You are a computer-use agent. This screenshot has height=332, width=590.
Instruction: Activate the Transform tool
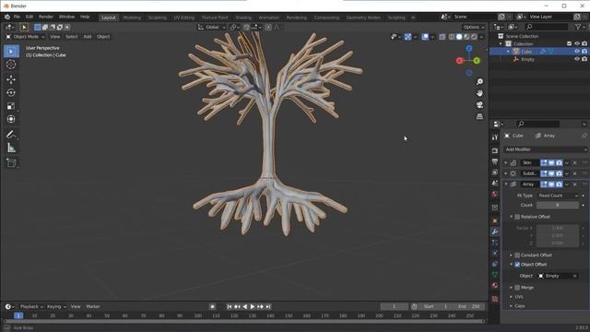(x=11, y=119)
